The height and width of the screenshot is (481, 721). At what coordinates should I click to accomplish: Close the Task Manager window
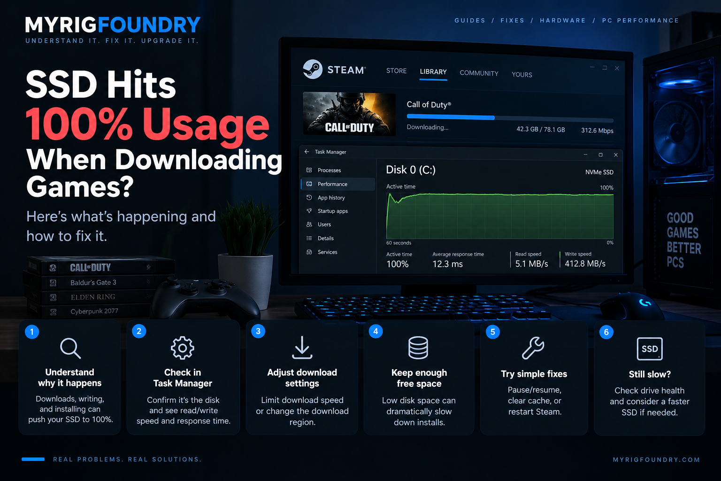pos(616,155)
